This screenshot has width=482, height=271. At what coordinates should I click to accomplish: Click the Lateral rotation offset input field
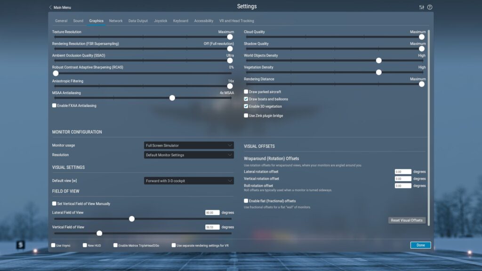coord(403,172)
